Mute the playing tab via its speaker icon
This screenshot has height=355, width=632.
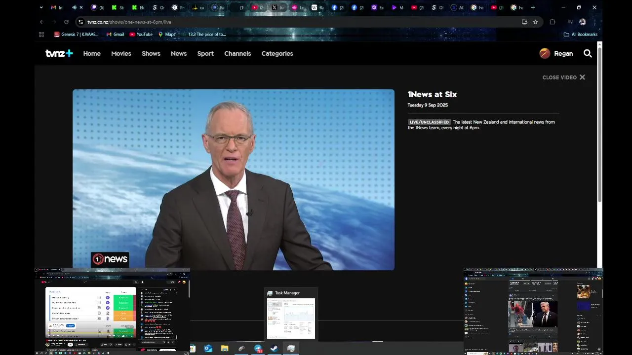pos(75,7)
